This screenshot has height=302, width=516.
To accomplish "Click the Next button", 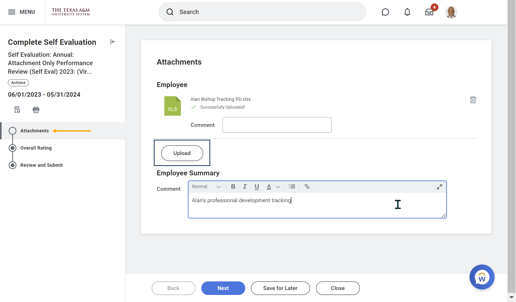I will [x=223, y=288].
